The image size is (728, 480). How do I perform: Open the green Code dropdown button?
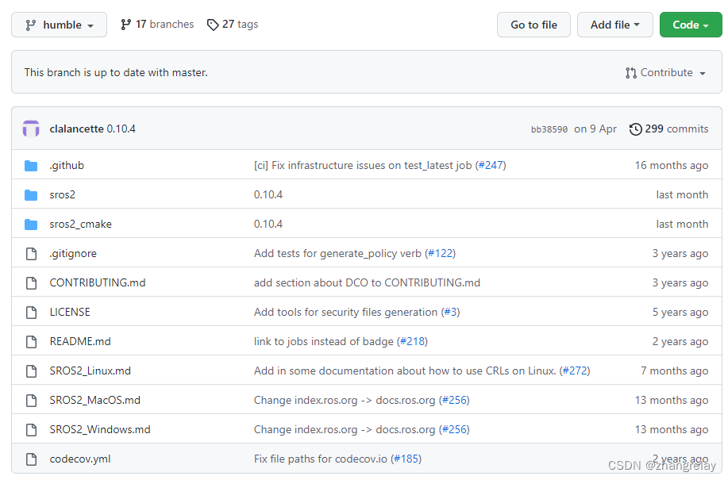(x=691, y=25)
